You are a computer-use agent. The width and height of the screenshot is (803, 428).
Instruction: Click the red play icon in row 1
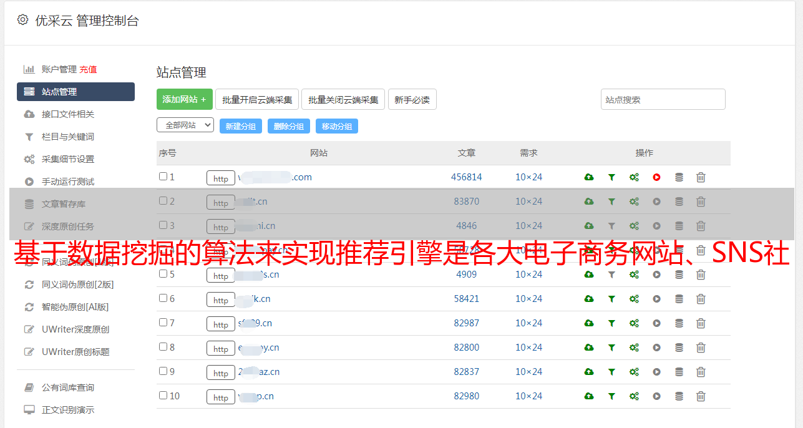[x=656, y=177]
